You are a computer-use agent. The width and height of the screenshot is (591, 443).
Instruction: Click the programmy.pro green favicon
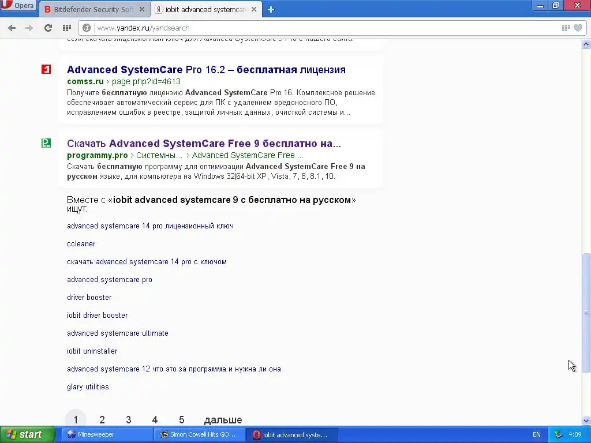(x=46, y=143)
